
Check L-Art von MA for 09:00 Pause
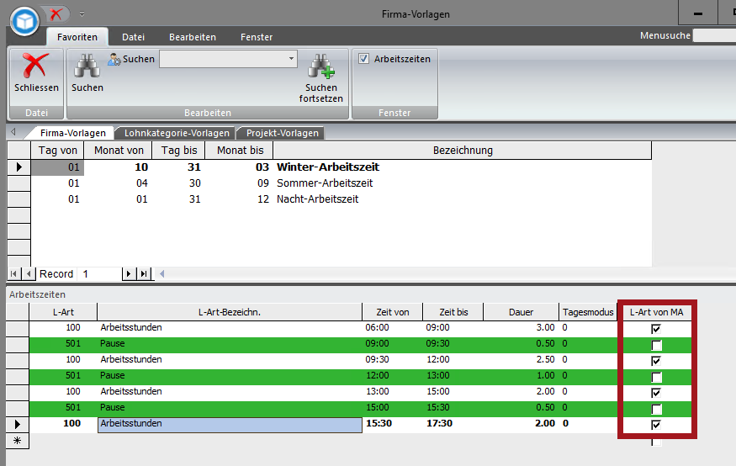(656, 346)
